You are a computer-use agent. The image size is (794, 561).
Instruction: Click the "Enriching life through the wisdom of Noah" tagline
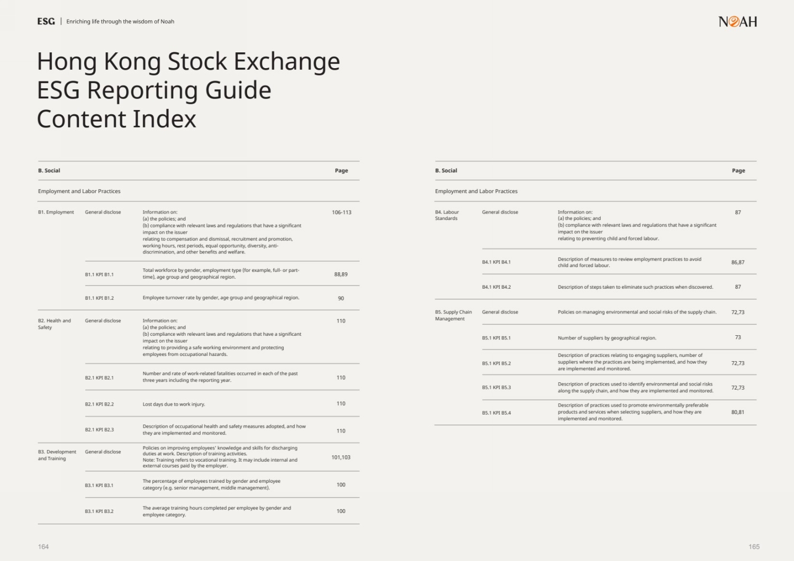coord(120,22)
